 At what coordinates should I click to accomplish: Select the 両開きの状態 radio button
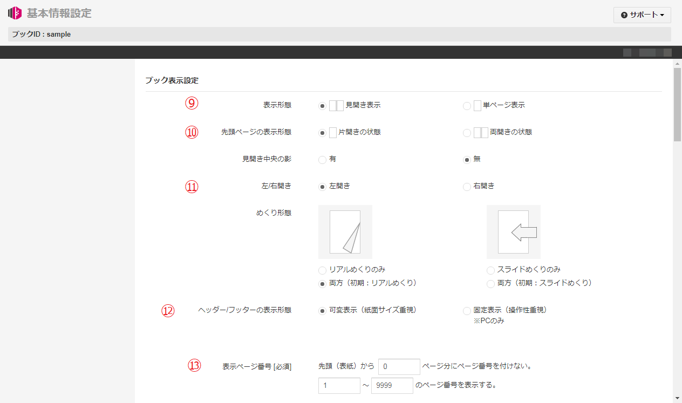467,132
